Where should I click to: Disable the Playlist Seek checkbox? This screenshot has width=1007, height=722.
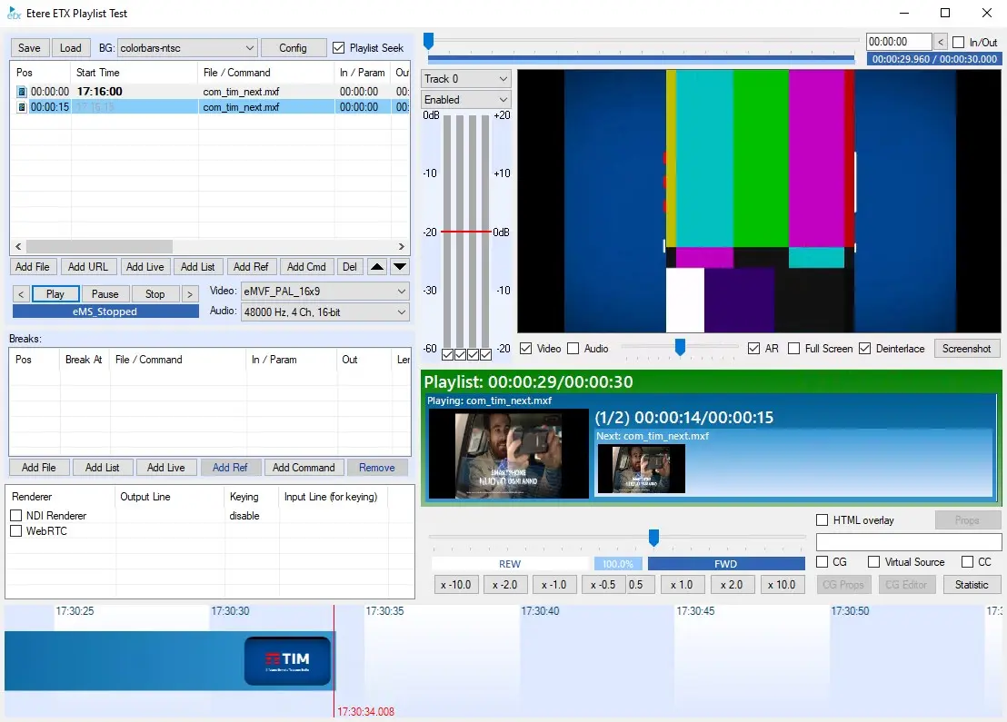tap(340, 48)
